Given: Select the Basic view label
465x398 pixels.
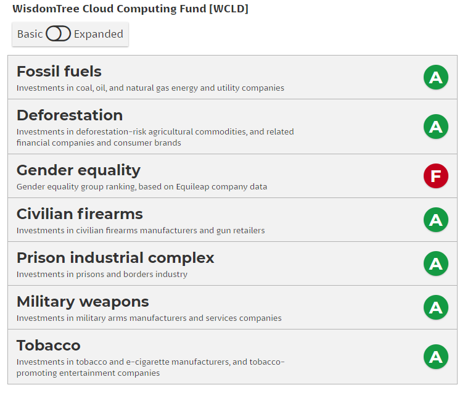Looking at the screenshot, I should 30,34.
